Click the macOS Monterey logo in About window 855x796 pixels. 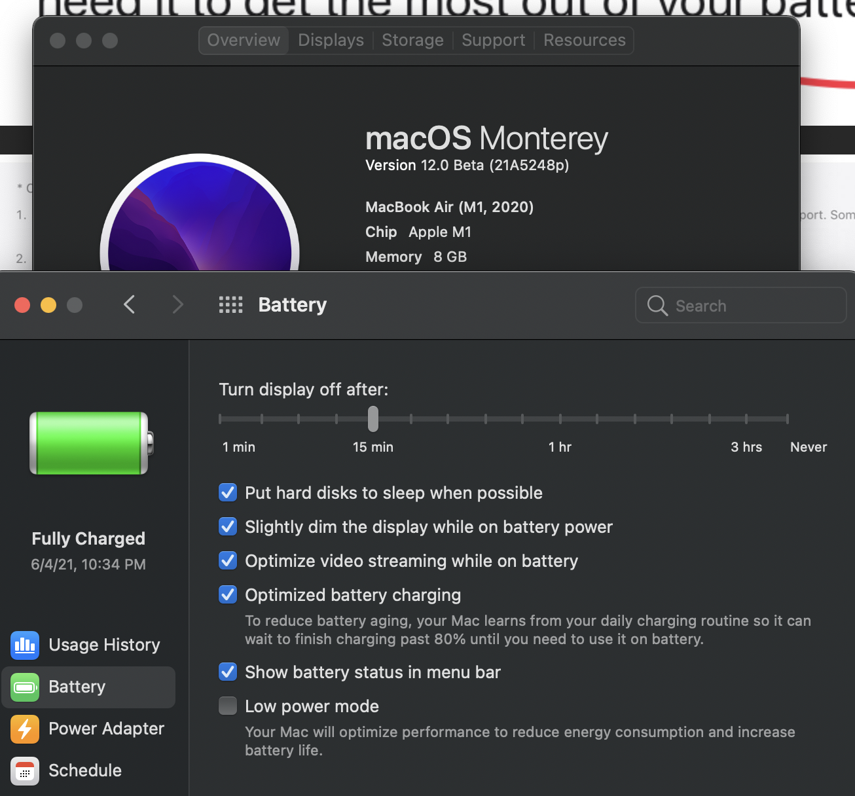point(200,213)
